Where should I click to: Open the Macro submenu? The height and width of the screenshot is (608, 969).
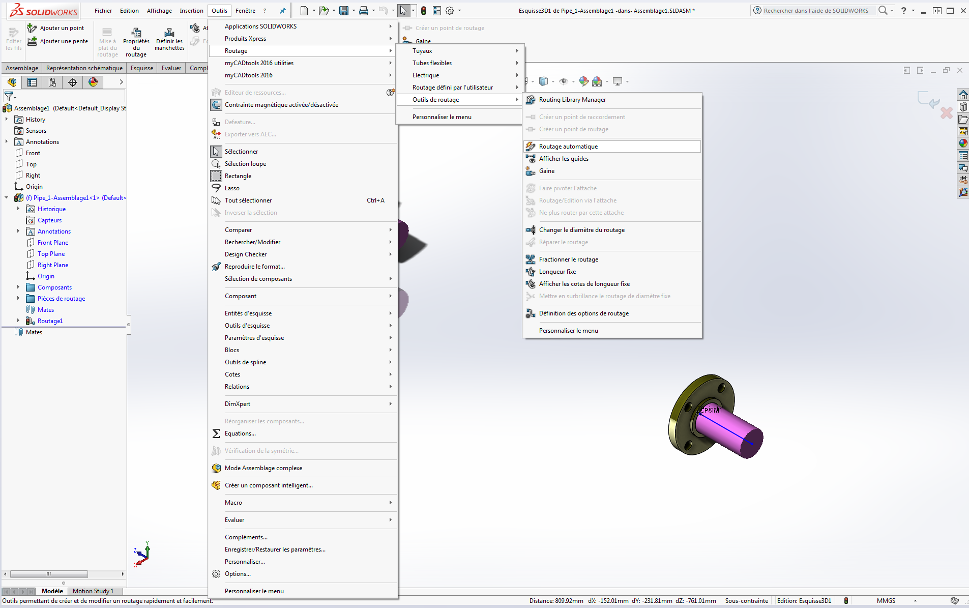(x=303, y=503)
